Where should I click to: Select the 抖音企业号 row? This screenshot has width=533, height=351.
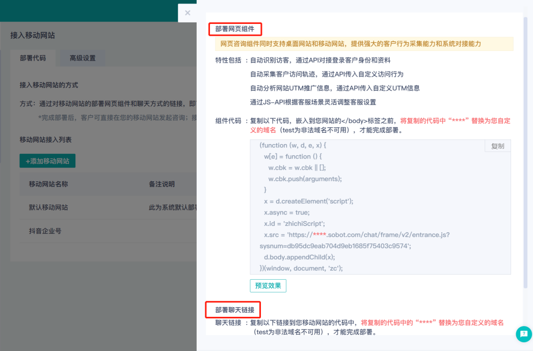tap(45, 231)
